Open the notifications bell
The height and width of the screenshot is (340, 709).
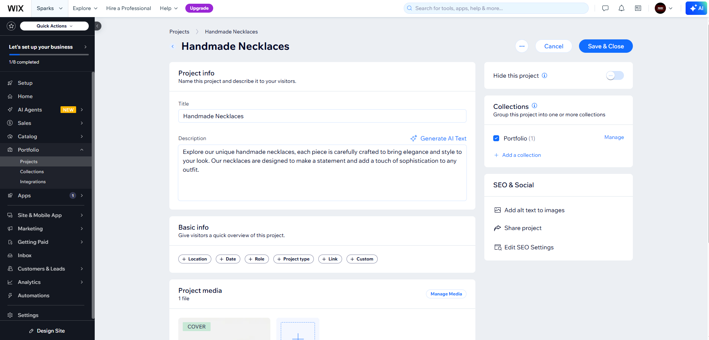pyautogui.click(x=621, y=8)
